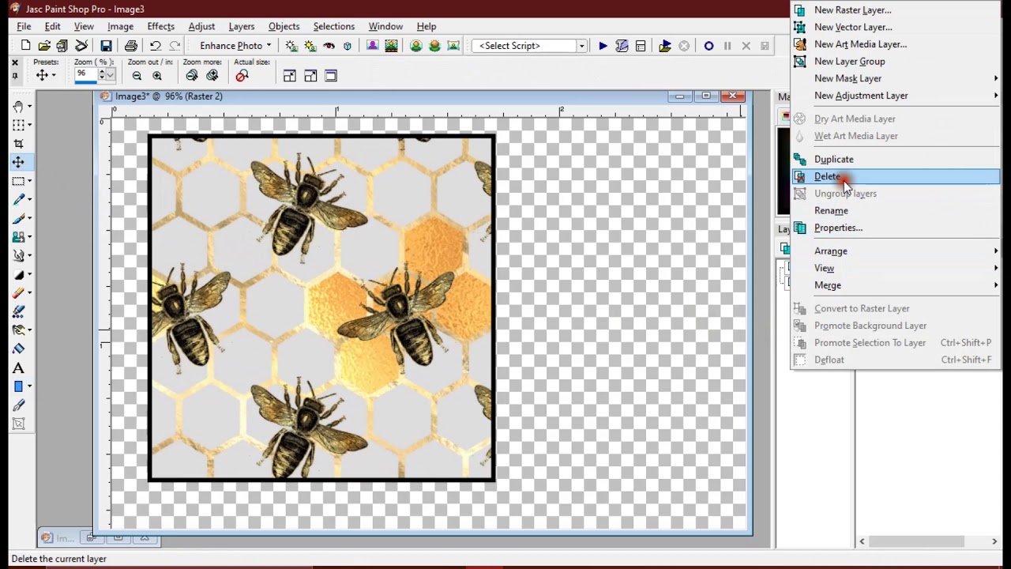Expand the New Adjustment Layer submenu
The image size is (1011, 569).
point(896,96)
